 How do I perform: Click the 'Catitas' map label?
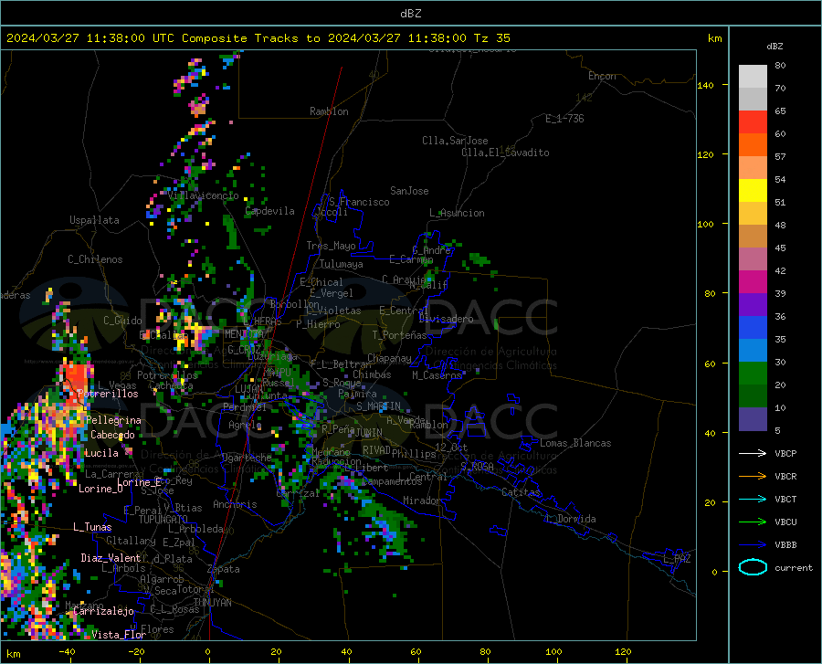[521, 492]
